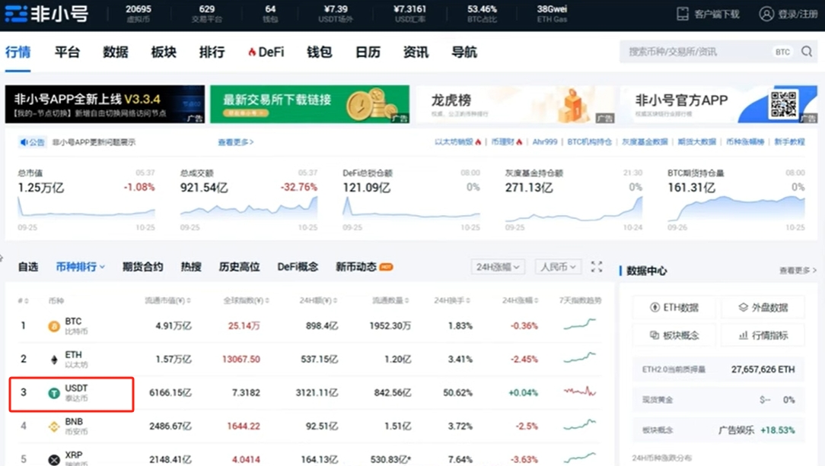The width and height of the screenshot is (825, 466).
Task: Open the 板块概念 button beside 行情指标
Action: pyautogui.click(x=674, y=335)
